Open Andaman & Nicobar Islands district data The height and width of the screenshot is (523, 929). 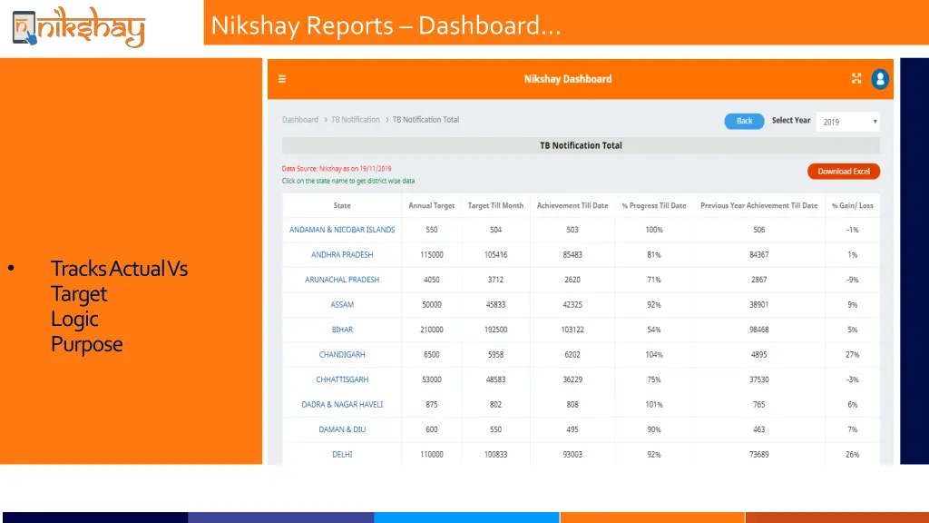coord(342,230)
